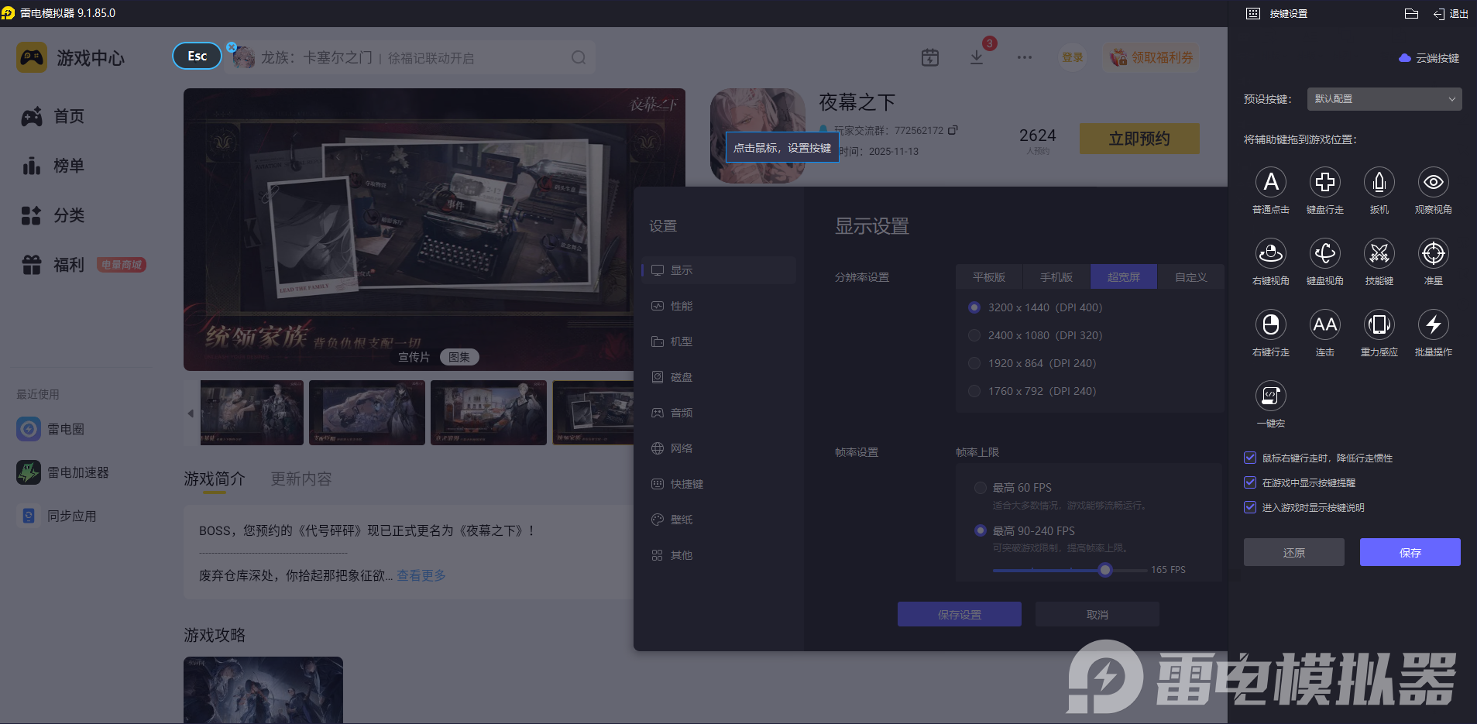
Task: Choose the 观察视角 eye tool
Action: pos(1433,183)
